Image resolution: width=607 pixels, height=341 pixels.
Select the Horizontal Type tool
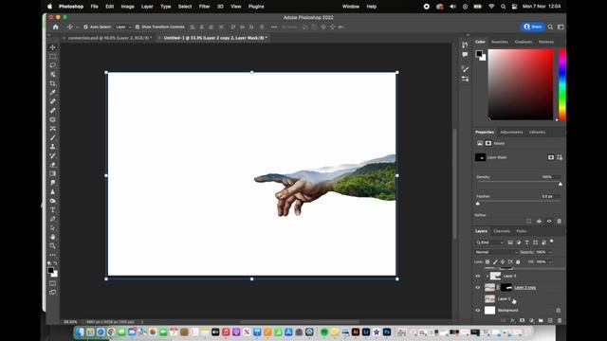pyautogui.click(x=53, y=210)
